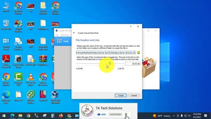Open the volume control in system tray

190,116
